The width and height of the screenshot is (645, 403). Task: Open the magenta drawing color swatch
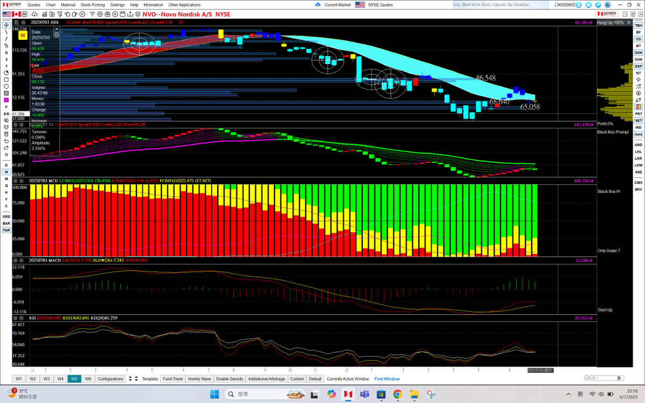(x=6, y=100)
